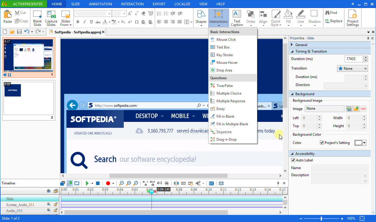This screenshot has height=222, width=376.
Task: Save the project with the floppy disk icon
Action: [x=19, y=32]
